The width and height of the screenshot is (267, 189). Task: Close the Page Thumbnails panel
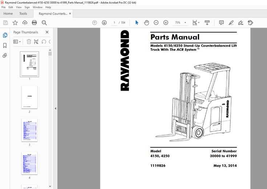click(47, 32)
